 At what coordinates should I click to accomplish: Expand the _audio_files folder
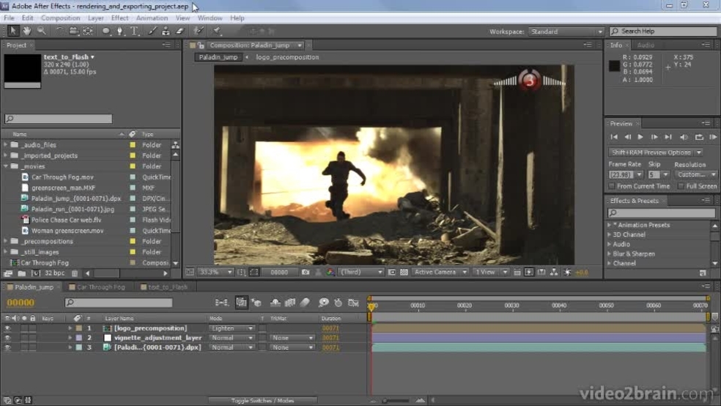(6, 145)
